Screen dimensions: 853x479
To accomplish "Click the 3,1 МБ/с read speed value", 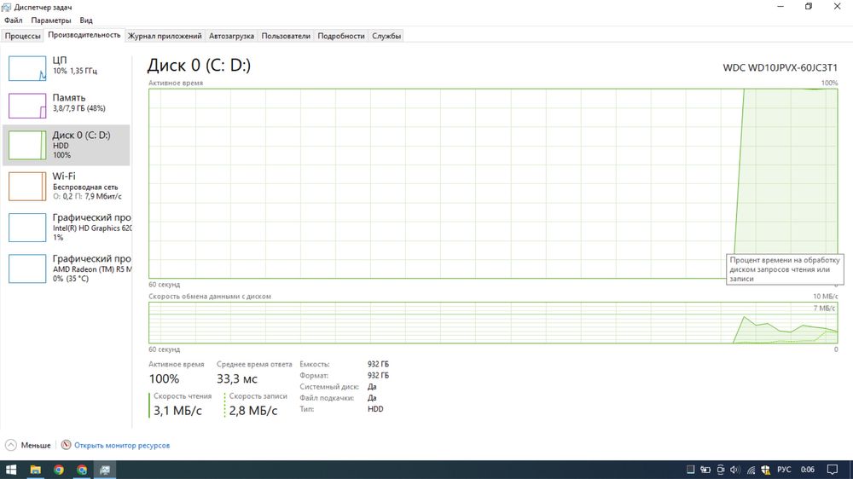I will click(x=177, y=411).
